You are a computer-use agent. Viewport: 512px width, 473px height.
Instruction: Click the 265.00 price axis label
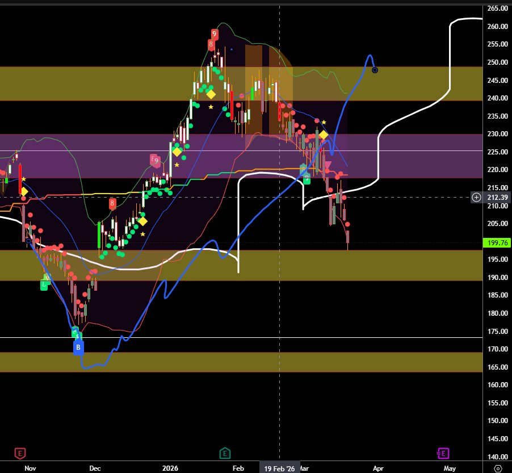(x=497, y=9)
